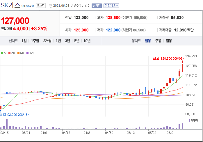Click the green 5-day moving average swatch
Image resolution: width=203 pixels, height=142 pixels.
point(2,53)
